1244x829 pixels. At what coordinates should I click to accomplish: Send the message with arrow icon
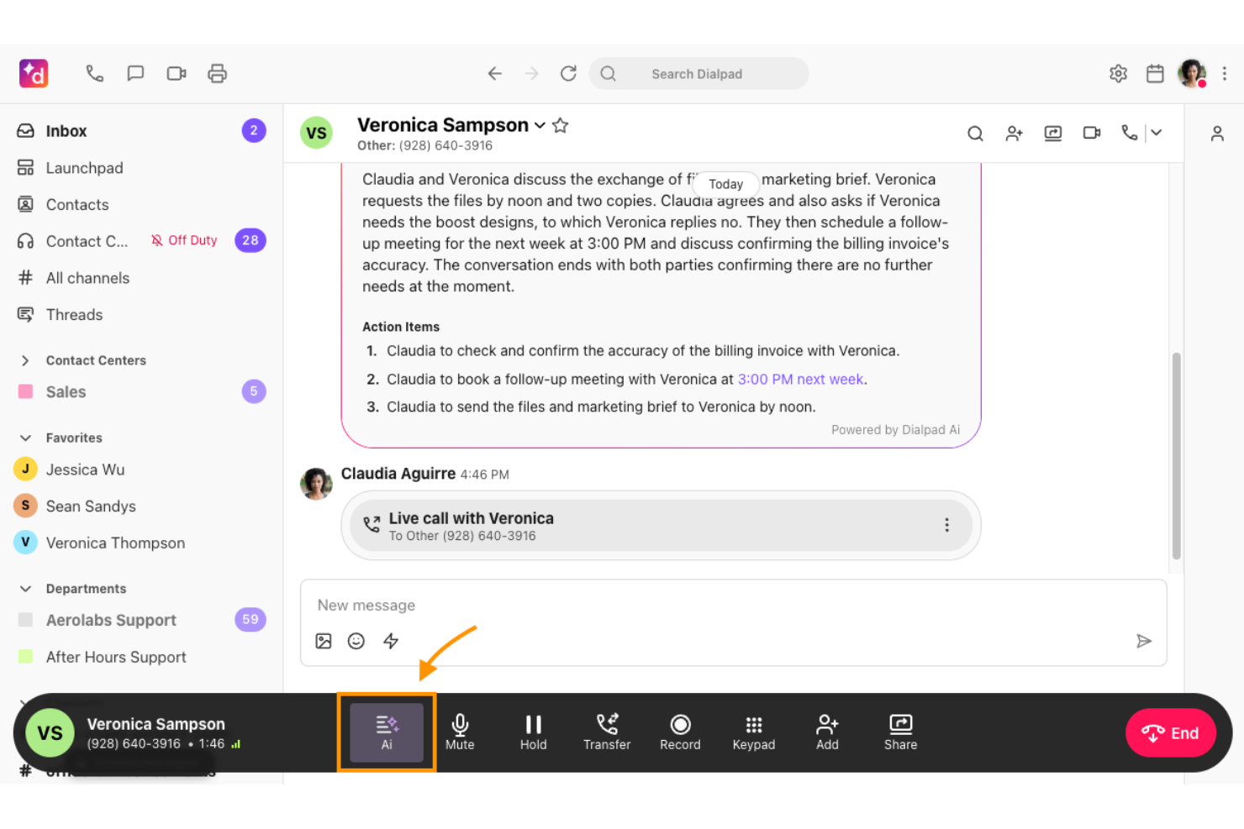1144,642
